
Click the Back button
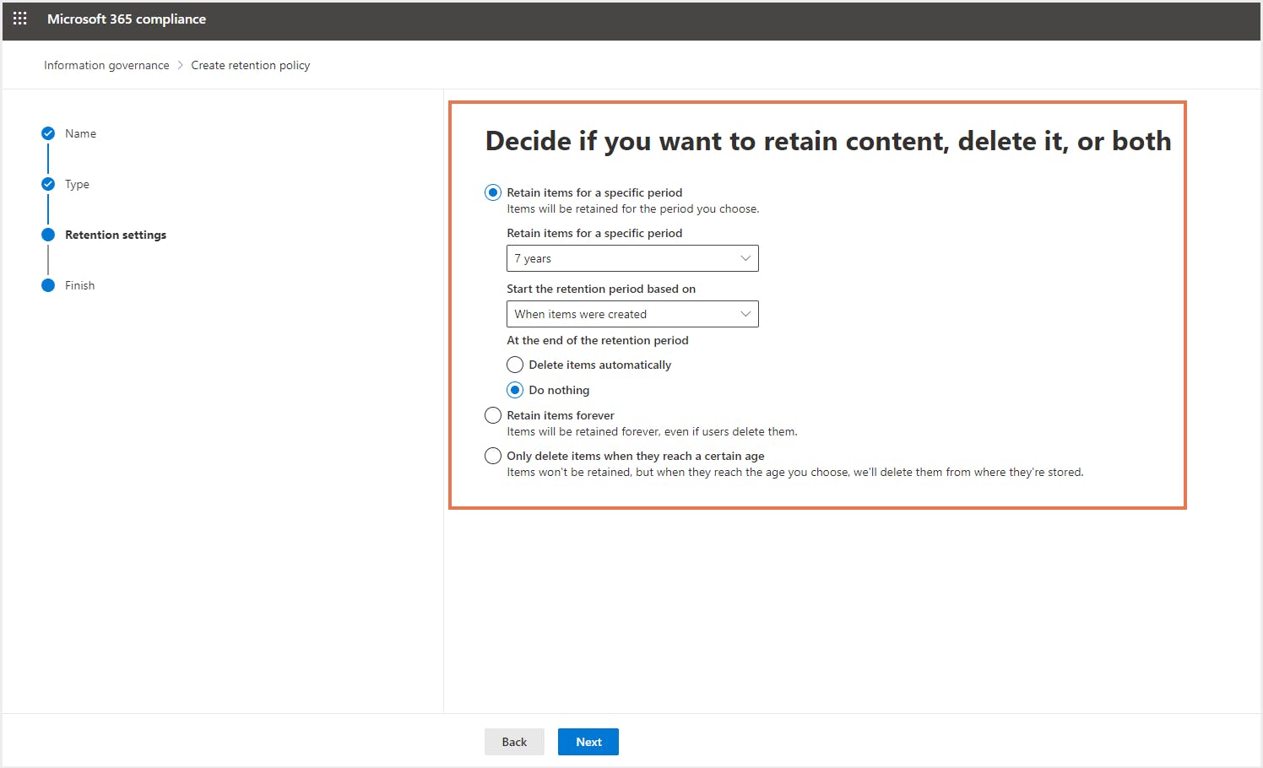point(514,741)
